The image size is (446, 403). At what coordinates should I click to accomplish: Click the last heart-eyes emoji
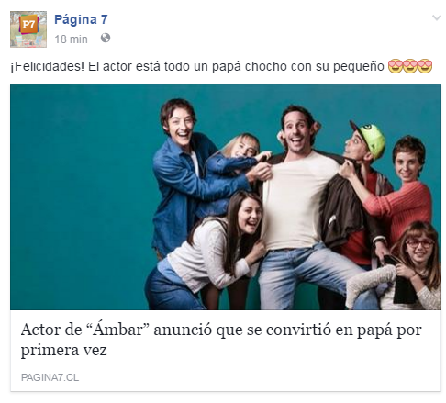[425, 66]
